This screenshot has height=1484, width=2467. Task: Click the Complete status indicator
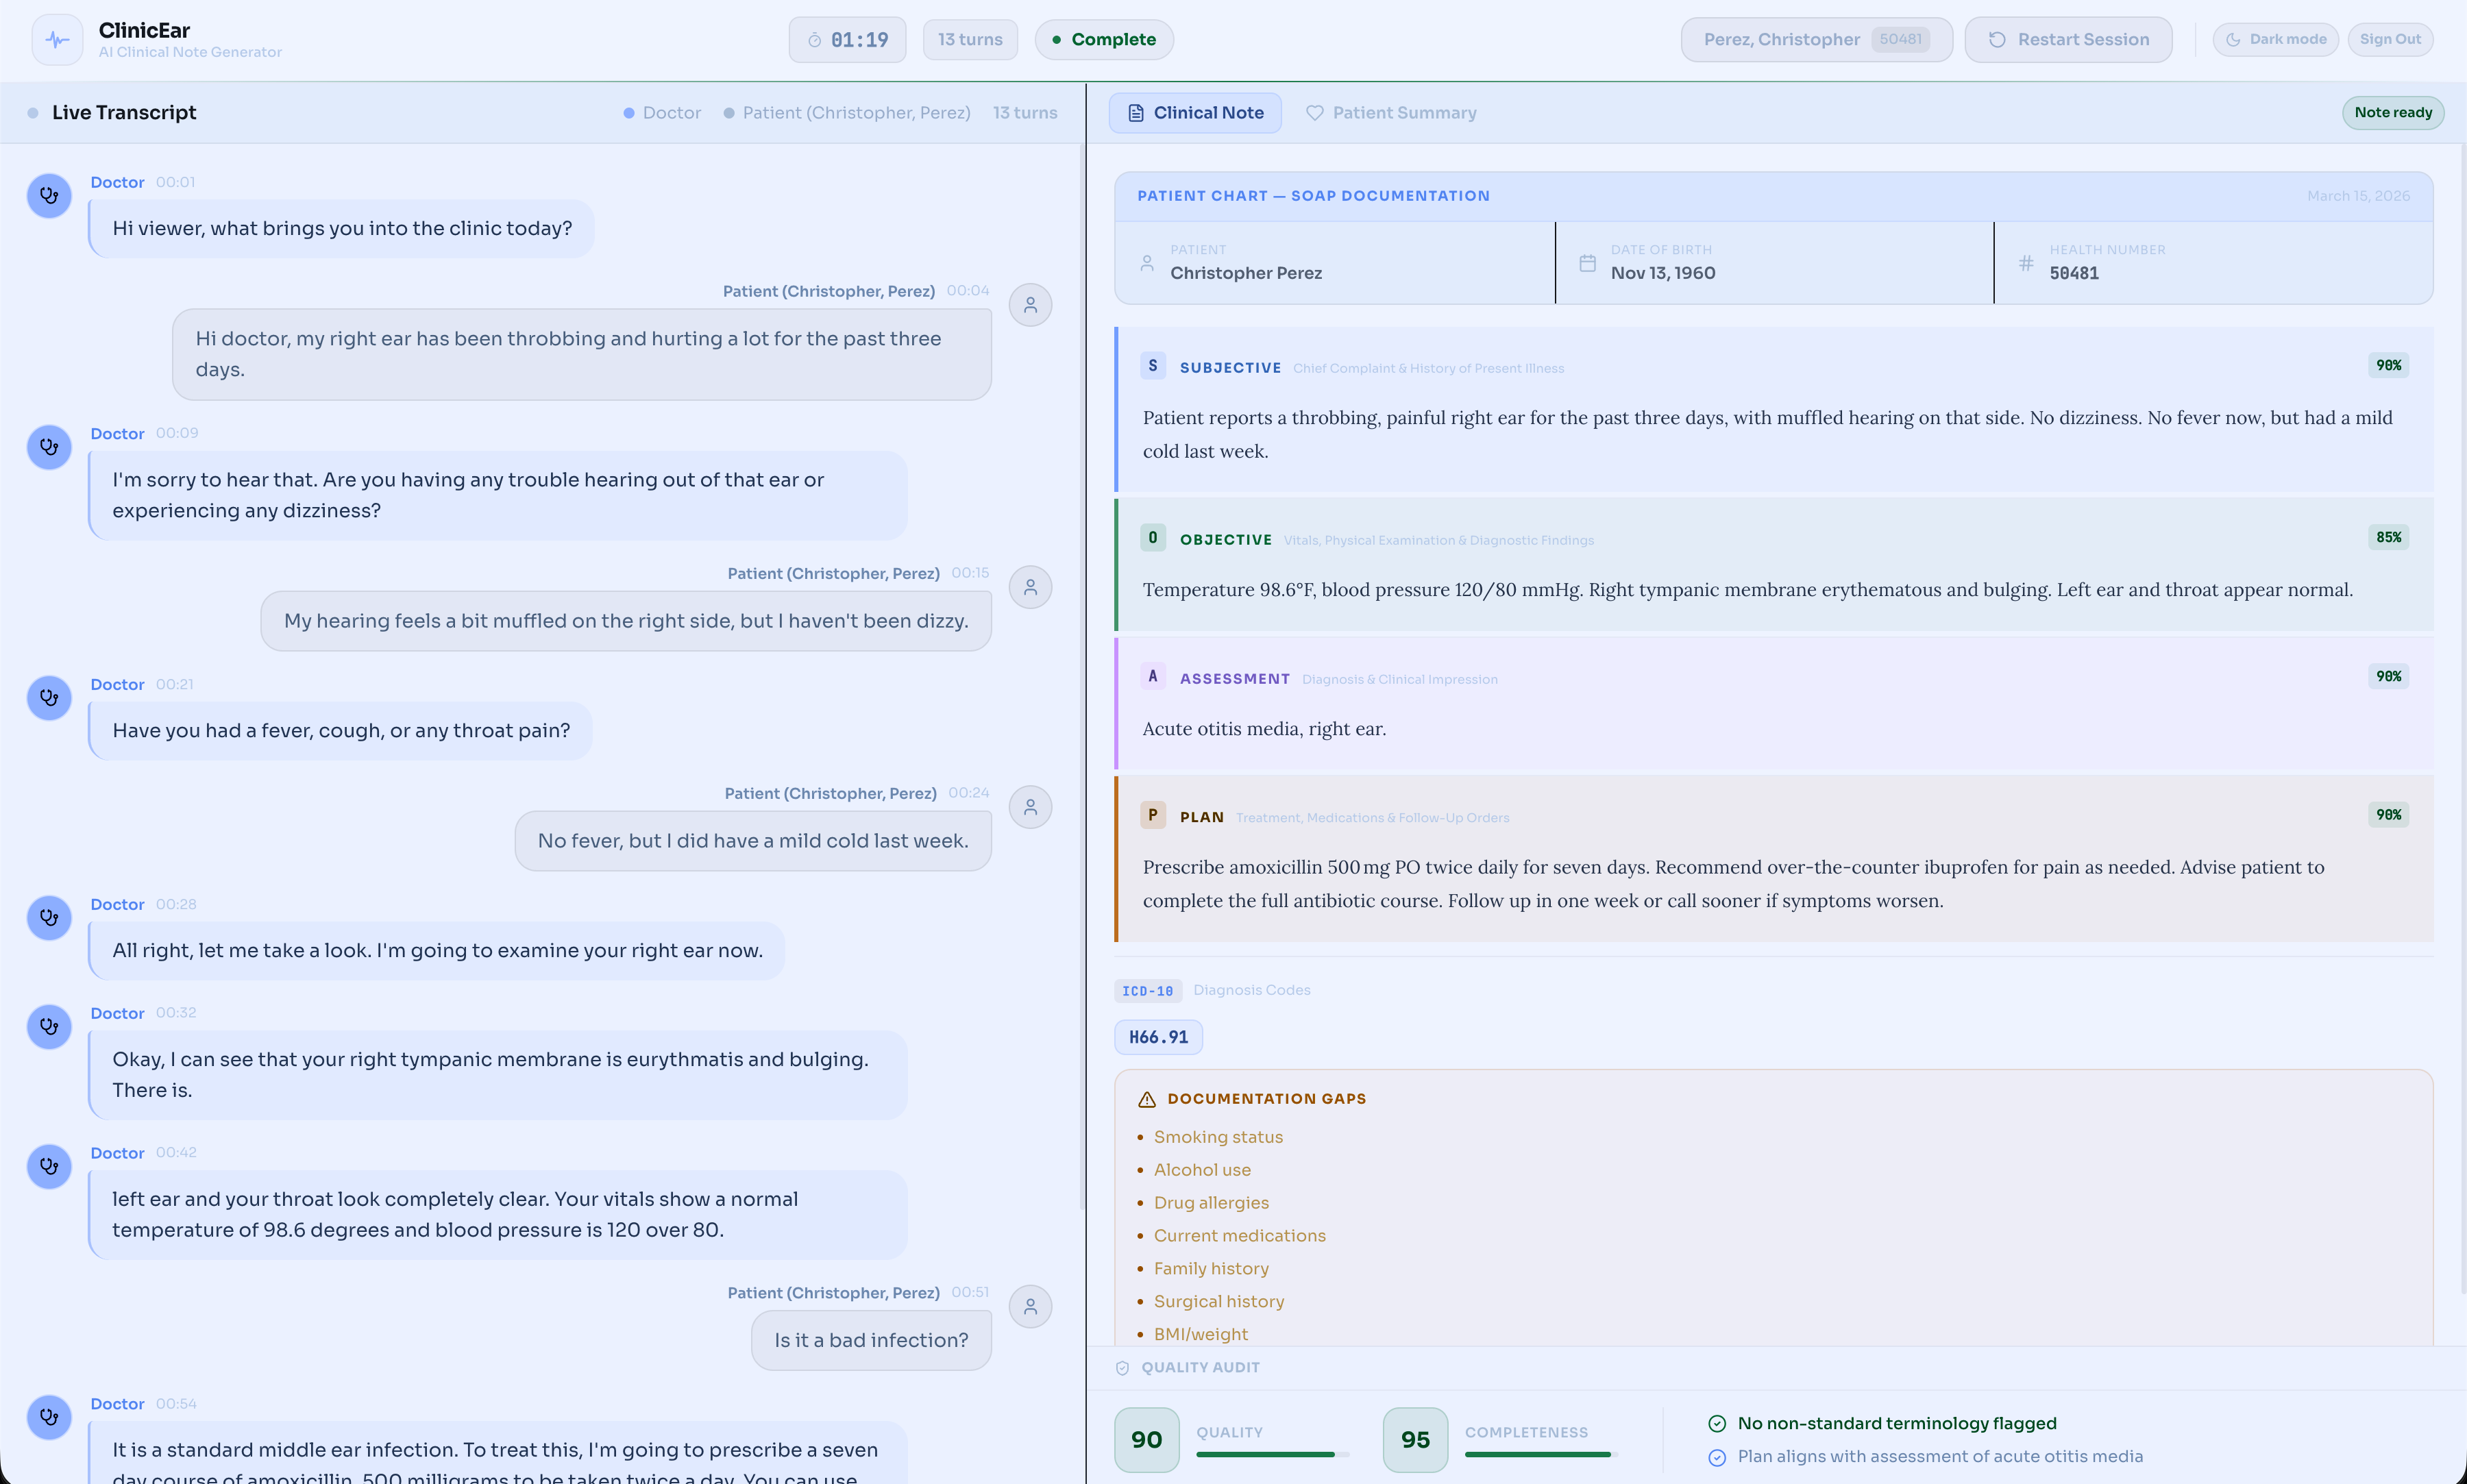pyautogui.click(x=1104, y=40)
